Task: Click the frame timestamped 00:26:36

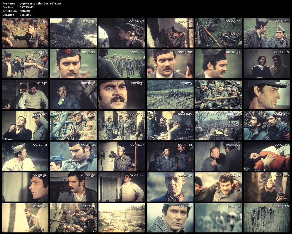Action: click(73, 94)
